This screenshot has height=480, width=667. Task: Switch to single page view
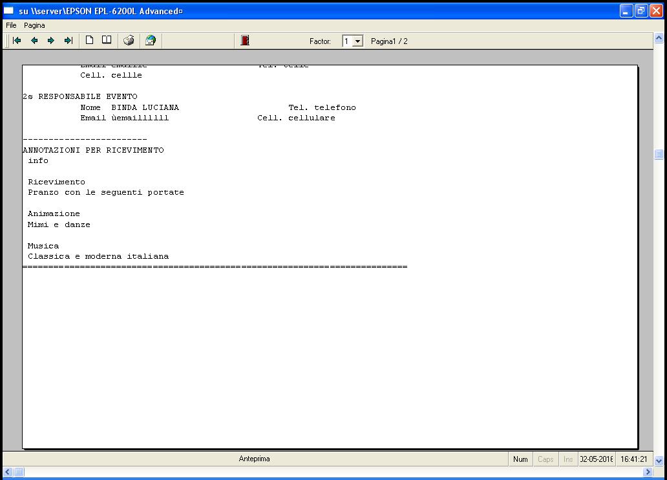click(89, 41)
